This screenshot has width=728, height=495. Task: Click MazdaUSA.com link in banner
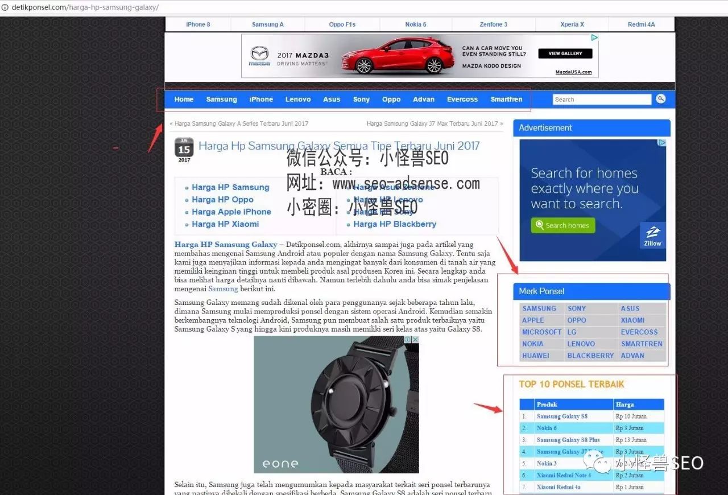573,72
